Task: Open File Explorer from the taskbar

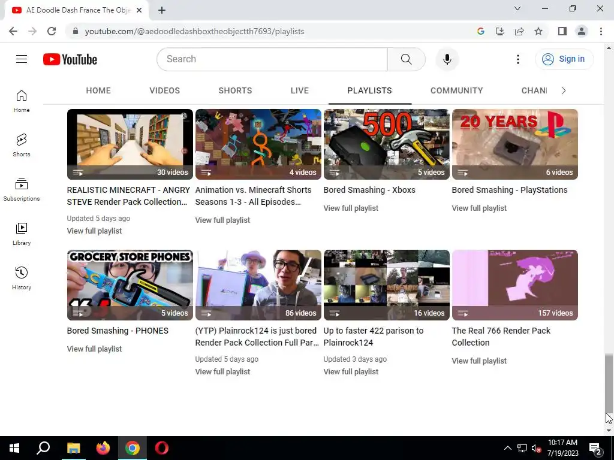Action: 73,448
